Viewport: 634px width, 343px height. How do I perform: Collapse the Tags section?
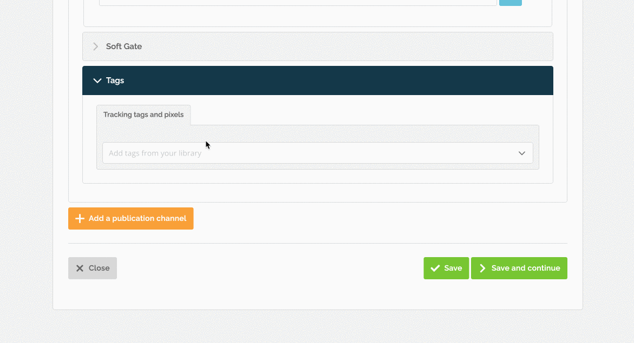click(317, 80)
